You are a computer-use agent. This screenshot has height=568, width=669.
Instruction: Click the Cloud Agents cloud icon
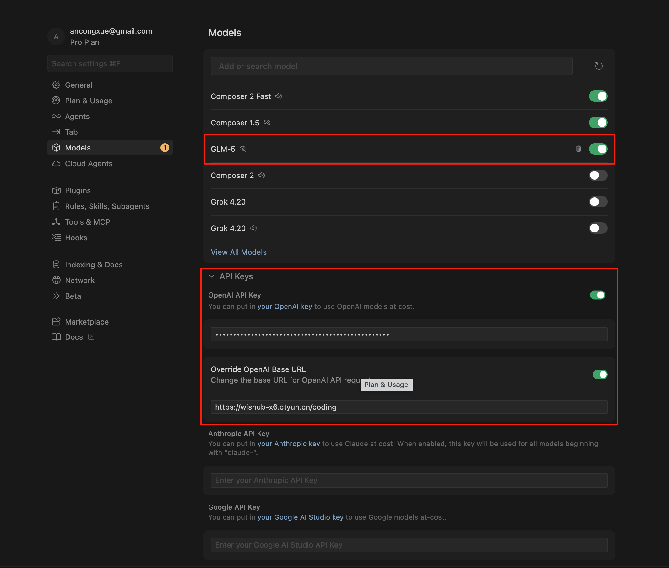(x=56, y=164)
